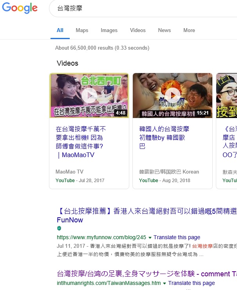Select the All results tab
237x290 pixels.
pyautogui.click(x=60, y=30)
